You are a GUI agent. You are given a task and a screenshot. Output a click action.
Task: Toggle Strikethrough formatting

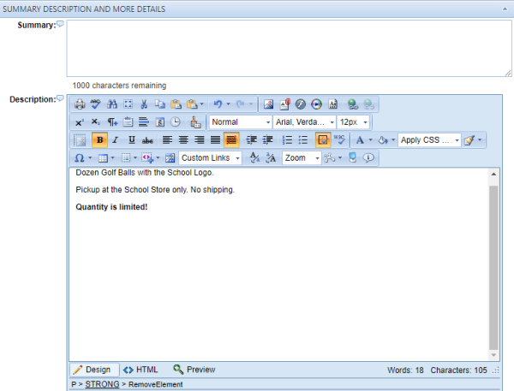coord(147,140)
